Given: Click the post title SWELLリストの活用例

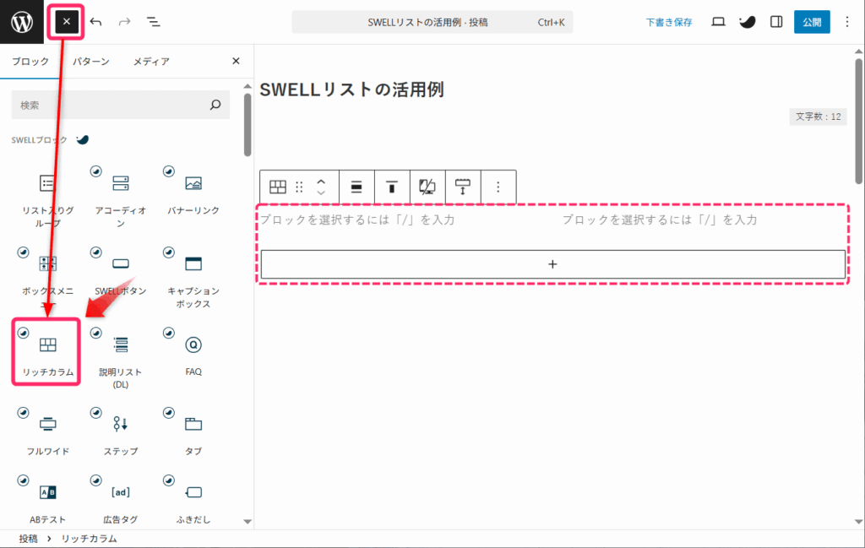Looking at the screenshot, I should (x=352, y=90).
